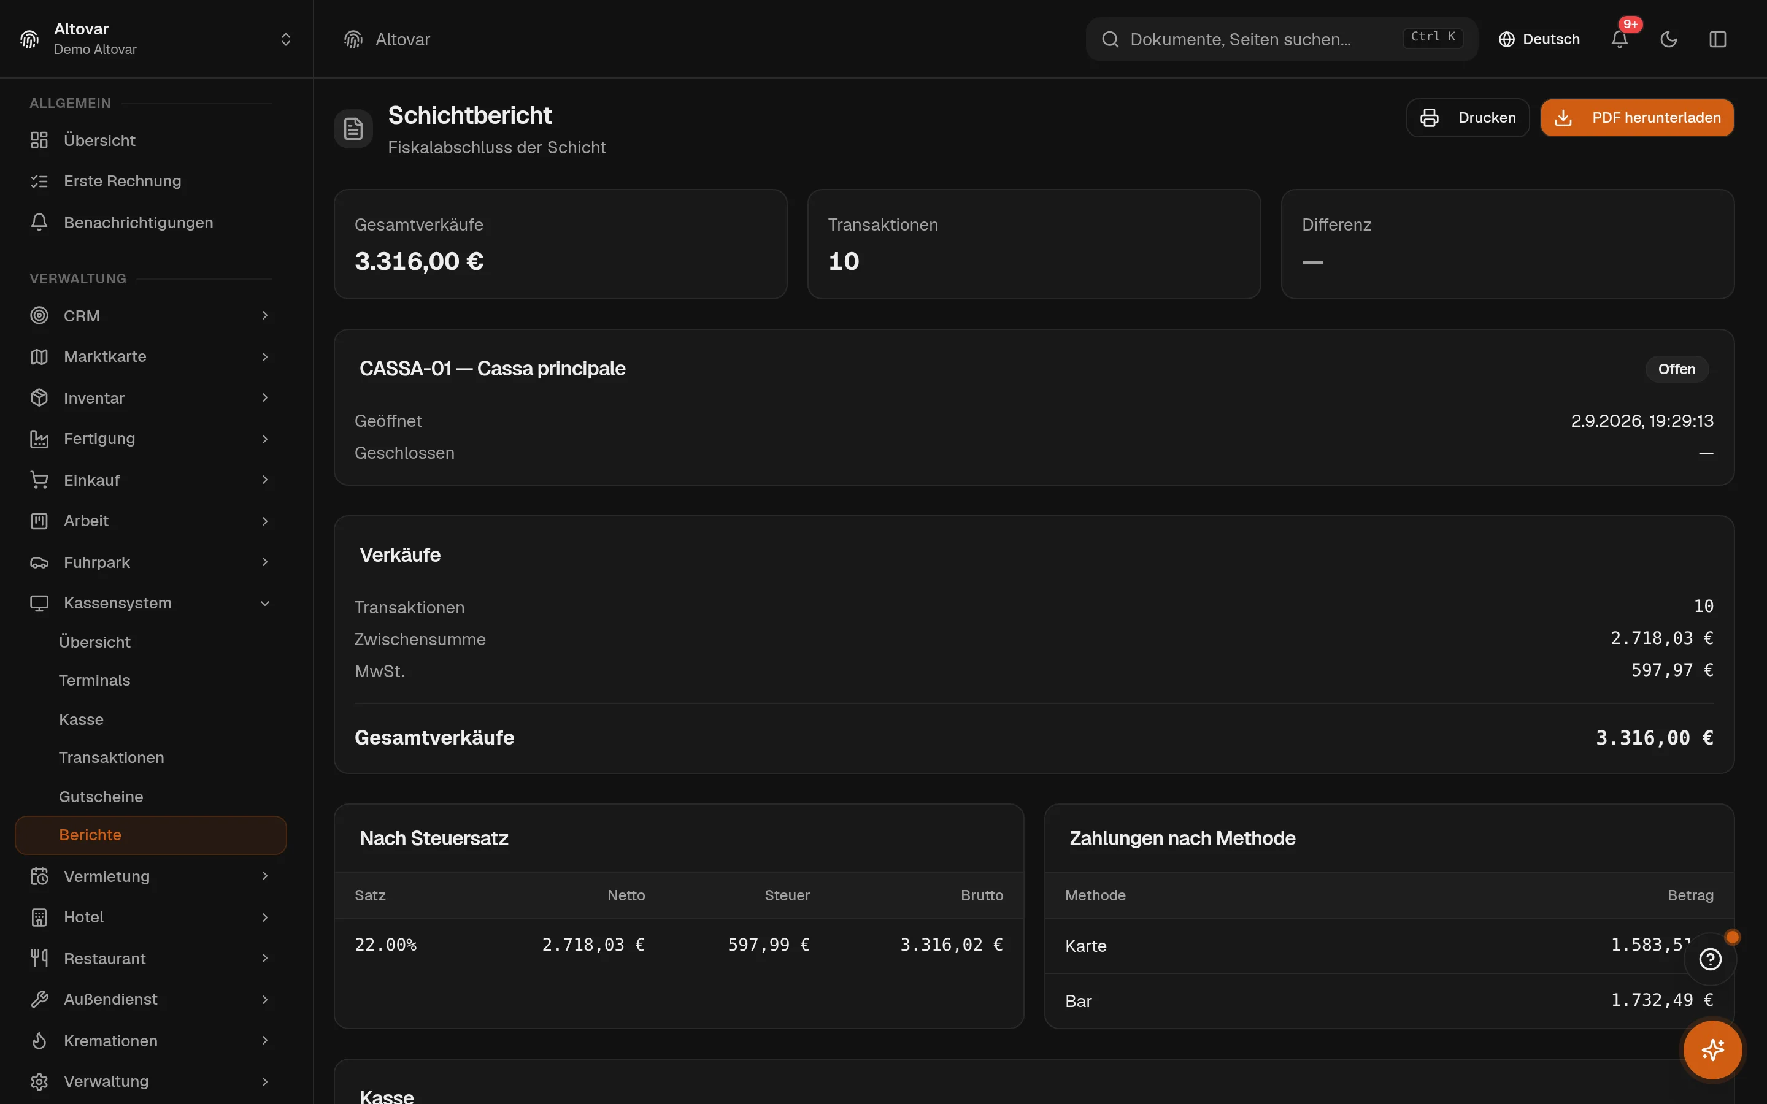1767x1104 pixels.
Task: Open Übersicht under Allgemein
Action: click(x=150, y=140)
